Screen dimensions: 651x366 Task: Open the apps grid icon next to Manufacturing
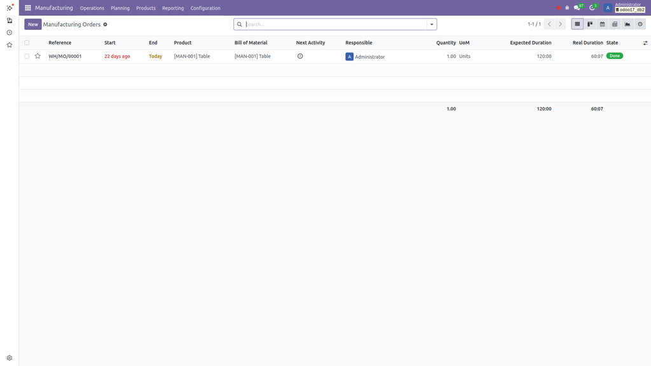coord(27,8)
